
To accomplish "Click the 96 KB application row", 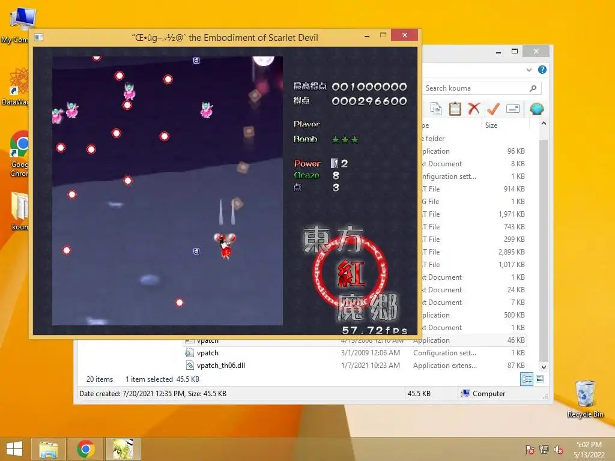I will (474, 151).
